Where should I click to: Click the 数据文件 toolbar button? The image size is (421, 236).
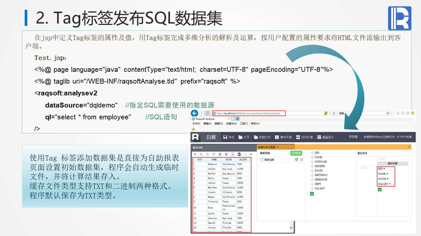(x=262, y=137)
